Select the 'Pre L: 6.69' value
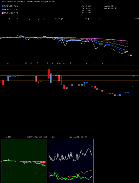This screenshot has width=139, height=183. click(x=86, y=11)
